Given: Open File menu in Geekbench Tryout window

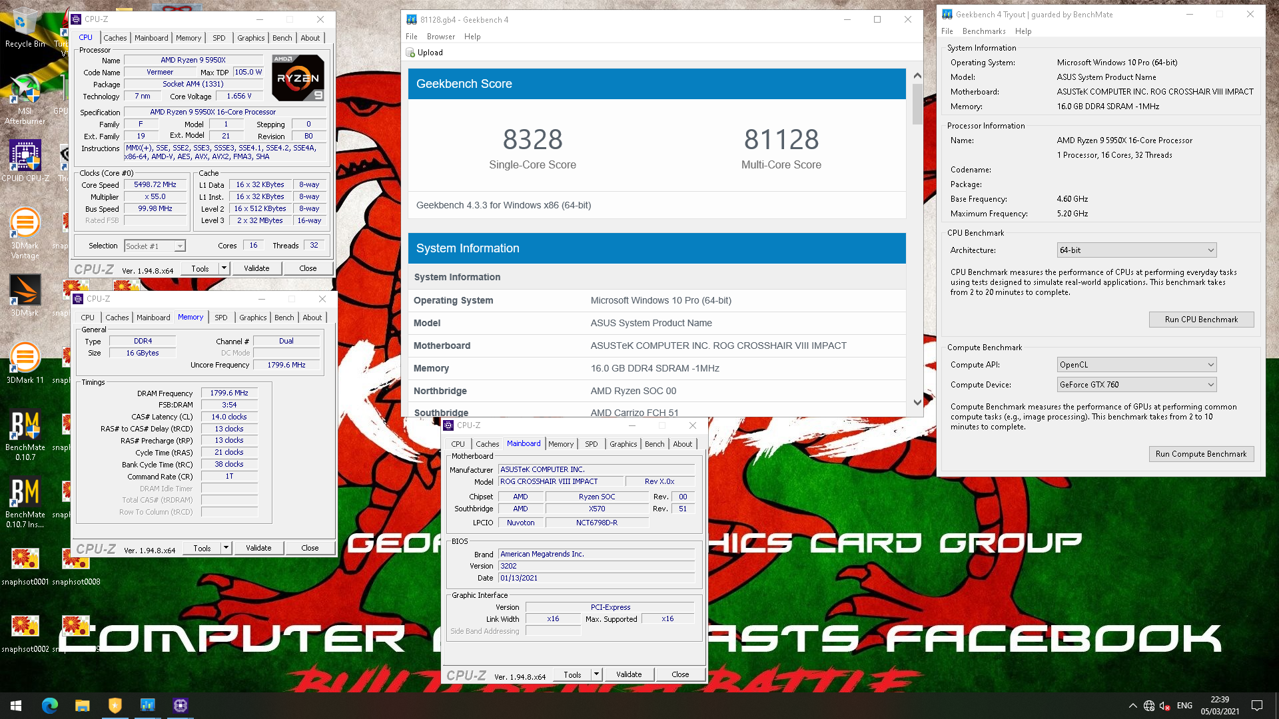Looking at the screenshot, I should point(947,31).
